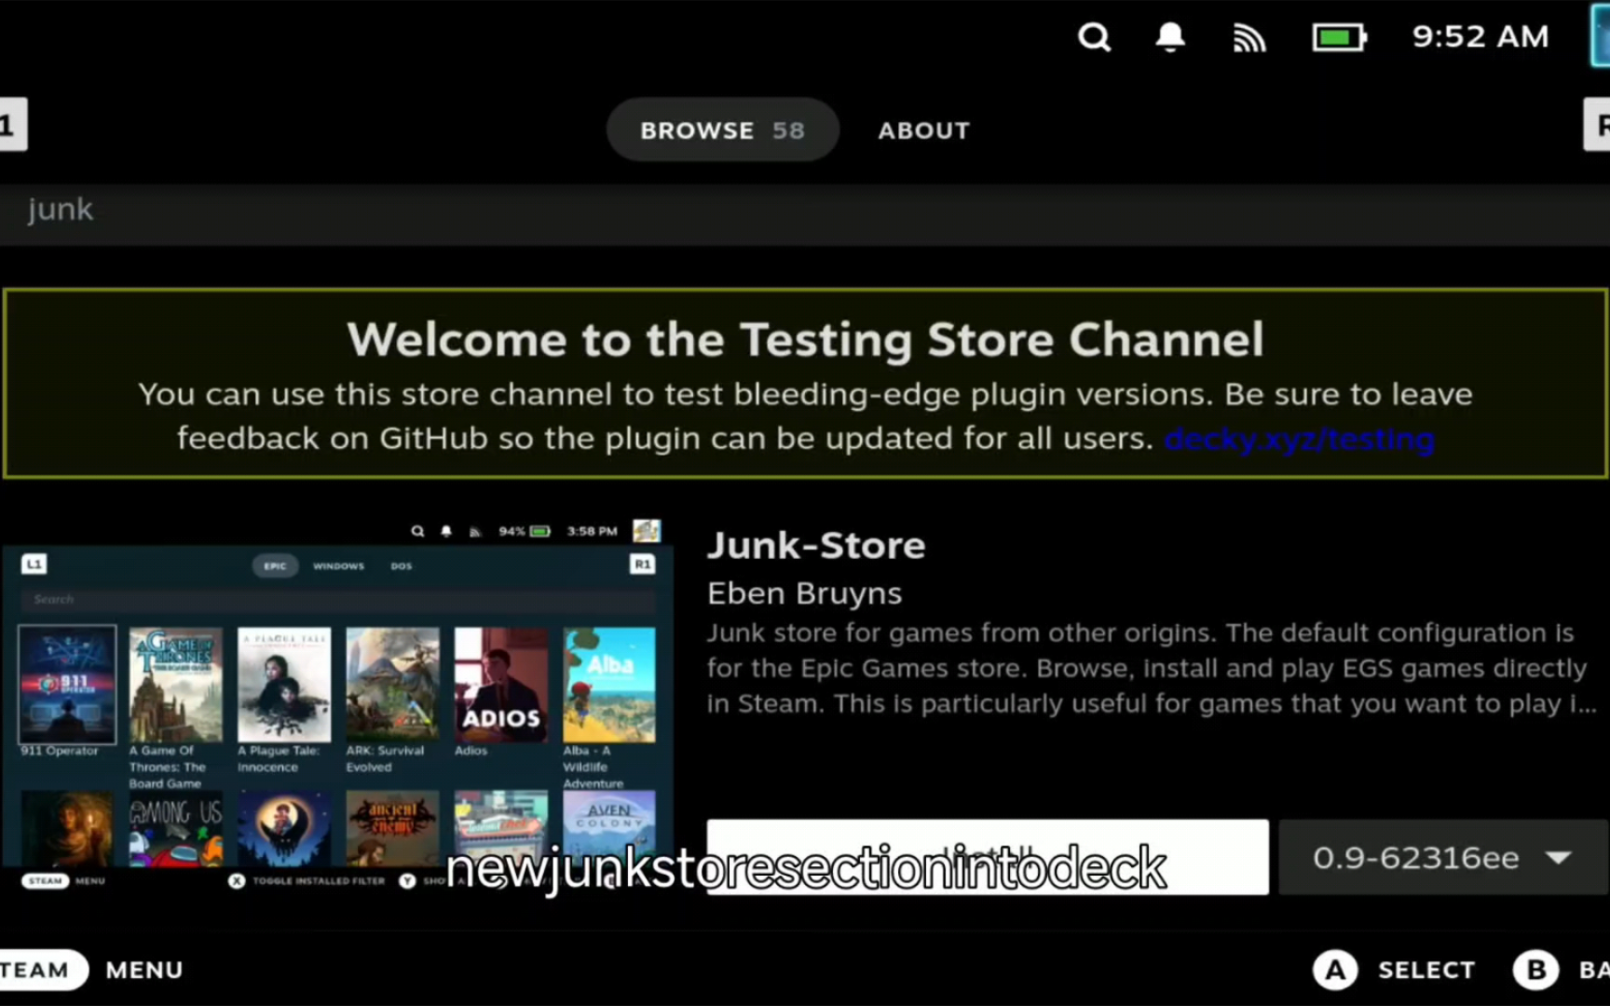Open notifications bell icon
1610x1006 pixels.
1170,37
